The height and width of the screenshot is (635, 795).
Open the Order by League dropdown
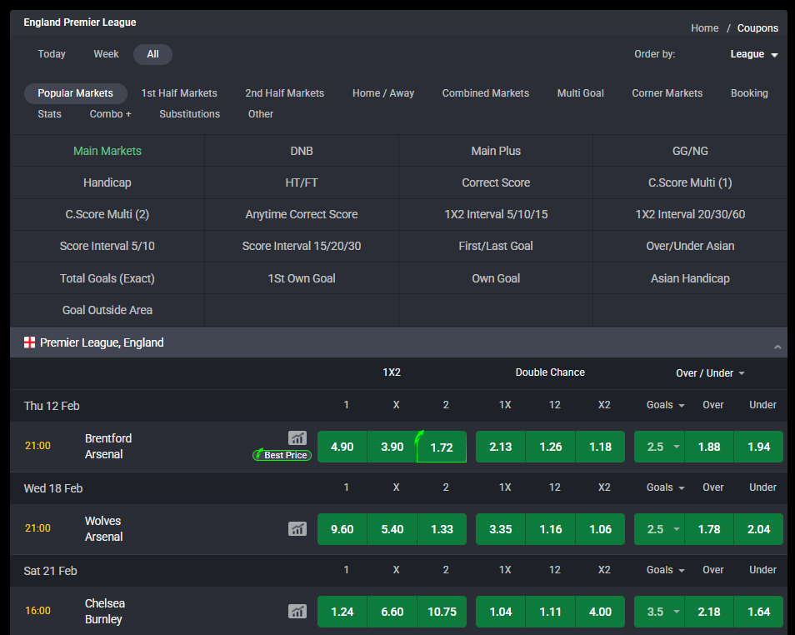point(753,54)
